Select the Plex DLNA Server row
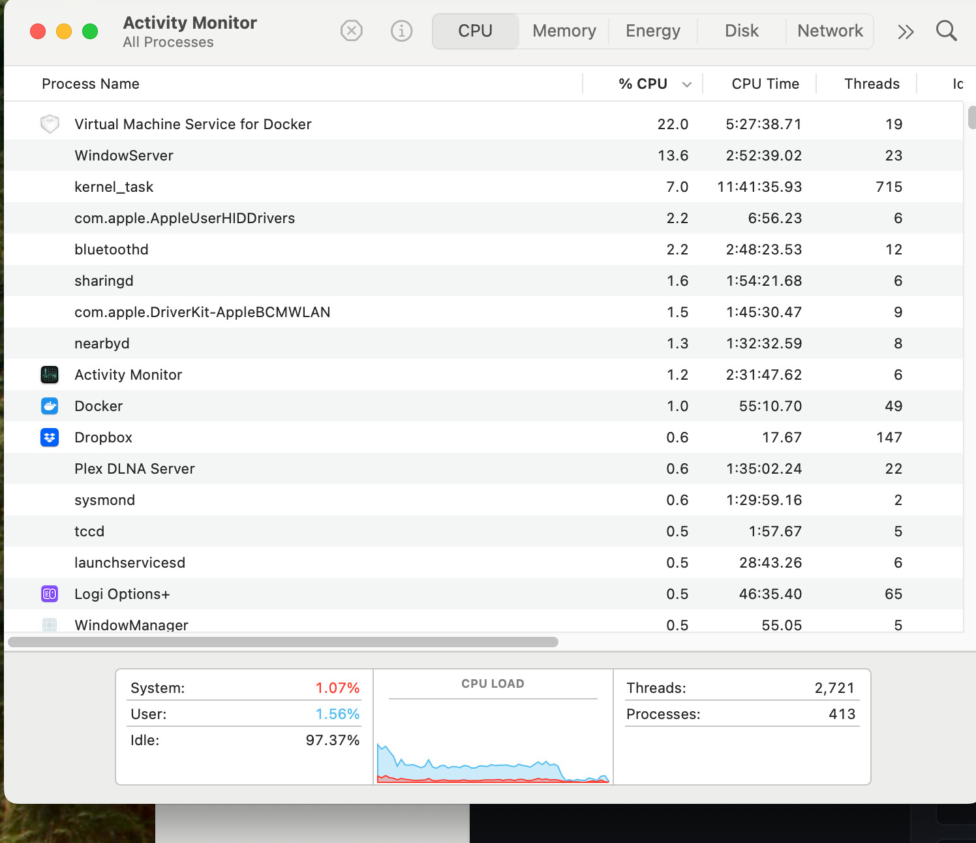This screenshot has height=843, width=976. click(483, 468)
